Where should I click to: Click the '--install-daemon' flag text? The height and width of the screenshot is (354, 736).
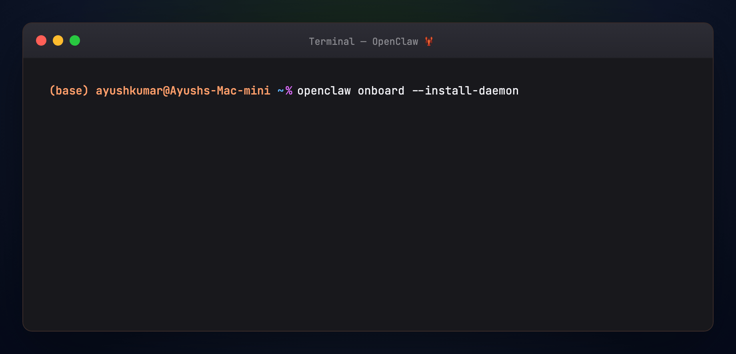(x=465, y=91)
